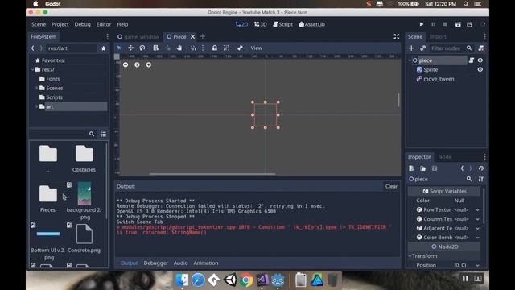Zoom out the 2D viewport
The height and width of the screenshot is (290, 515).
126,64
